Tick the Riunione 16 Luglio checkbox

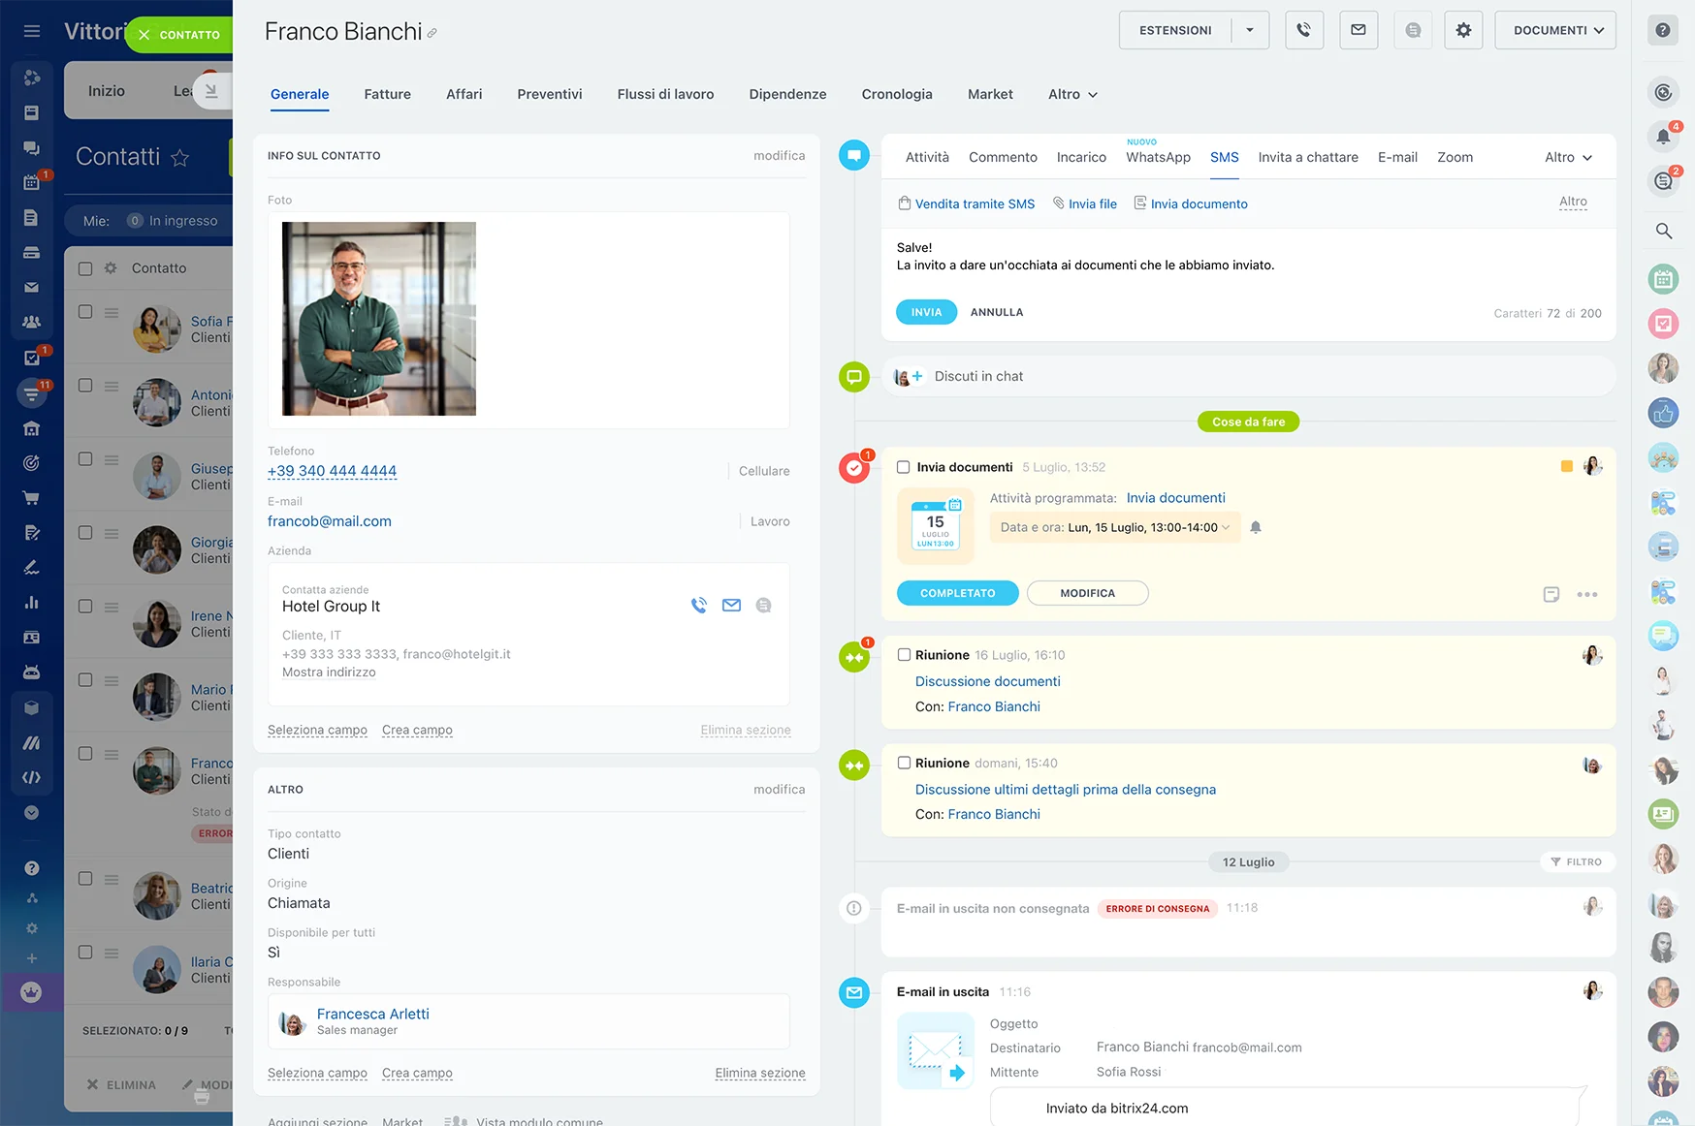[x=904, y=655]
